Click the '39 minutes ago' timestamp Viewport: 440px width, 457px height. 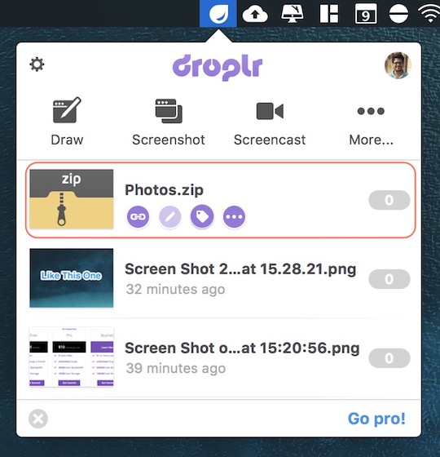pyautogui.click(x=176, y=368)
